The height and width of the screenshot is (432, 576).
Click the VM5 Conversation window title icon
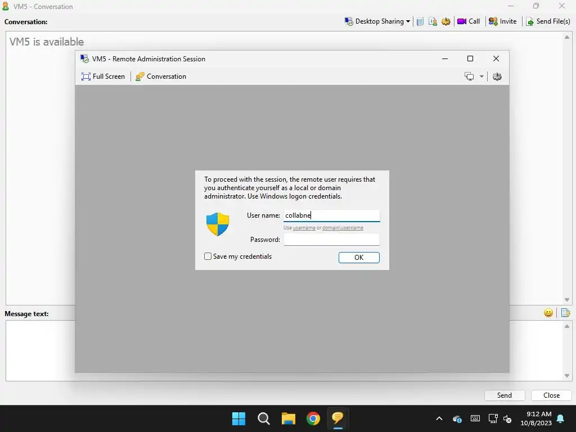(6, 6)
